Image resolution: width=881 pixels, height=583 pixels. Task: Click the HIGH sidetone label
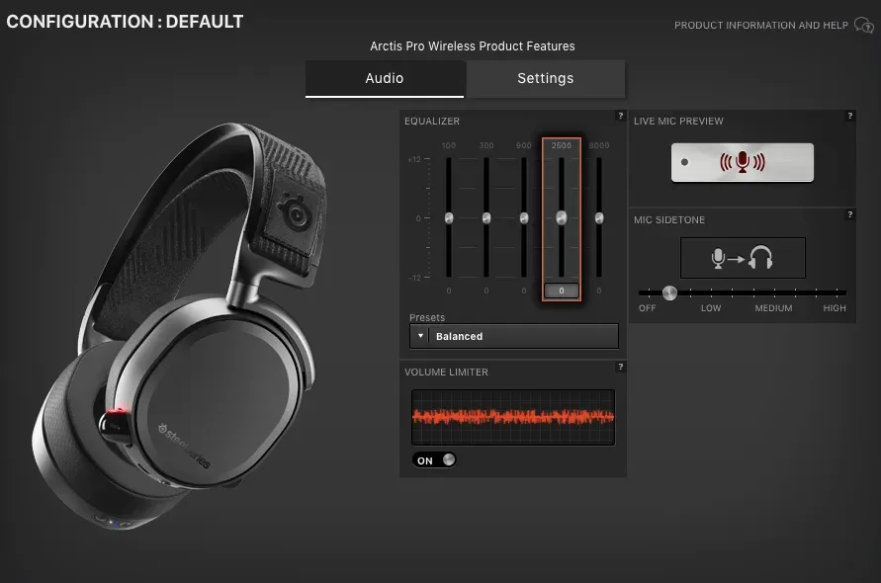coord(835,308)
